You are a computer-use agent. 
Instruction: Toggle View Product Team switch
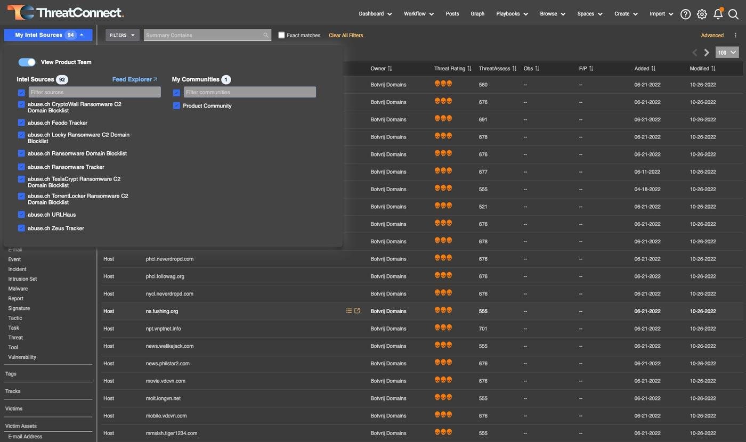pyautogui.click(x=27, y=62)
